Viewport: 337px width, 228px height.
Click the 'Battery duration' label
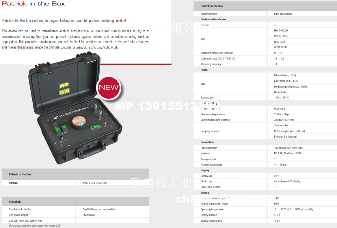pos(209,215)
